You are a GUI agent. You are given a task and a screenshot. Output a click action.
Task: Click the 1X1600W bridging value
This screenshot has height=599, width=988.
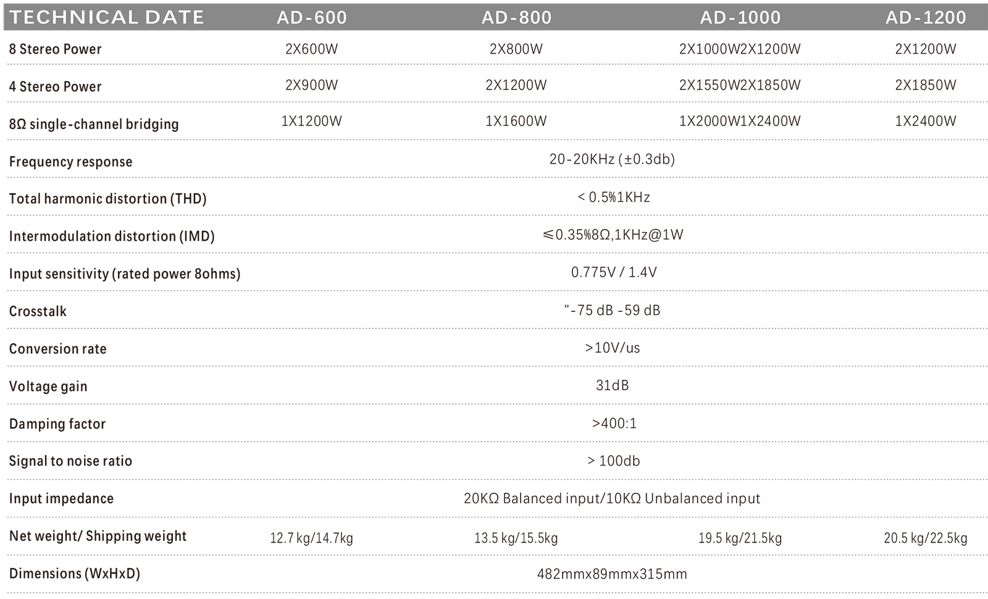(x=516, y=121)
